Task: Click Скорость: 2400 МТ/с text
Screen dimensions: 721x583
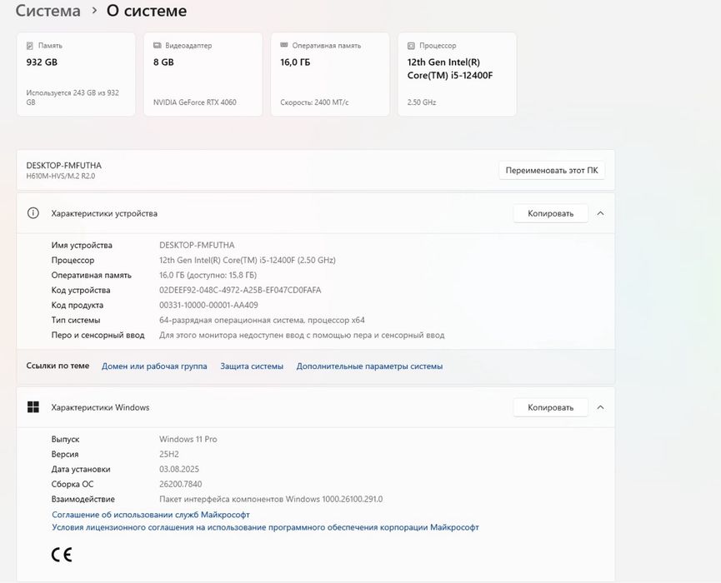Action: coord(314,102)
